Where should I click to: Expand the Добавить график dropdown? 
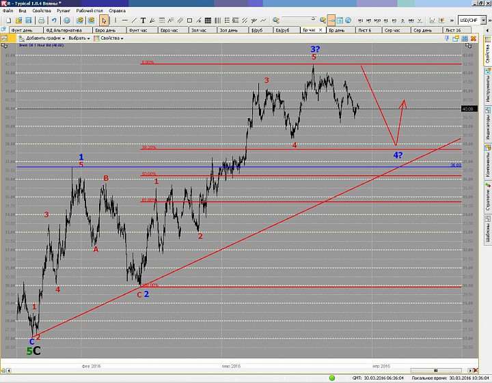(x=42, y=38)
